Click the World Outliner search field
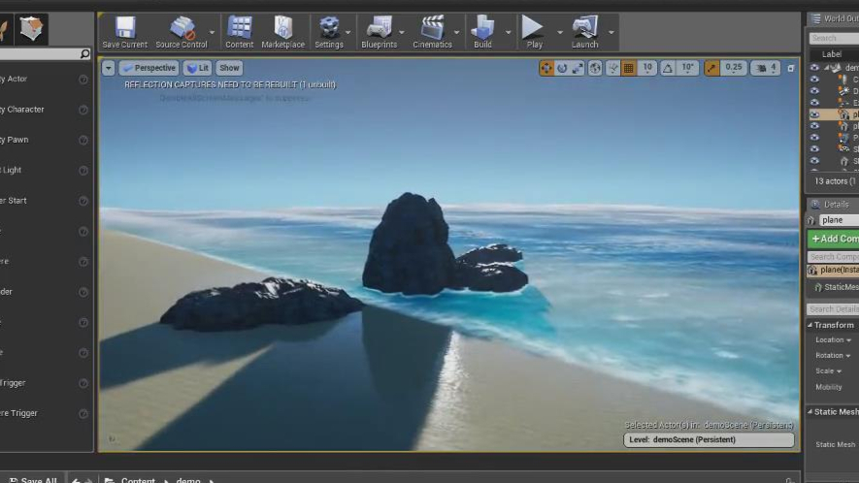The image size is (859, 483). tap(834, 38)
